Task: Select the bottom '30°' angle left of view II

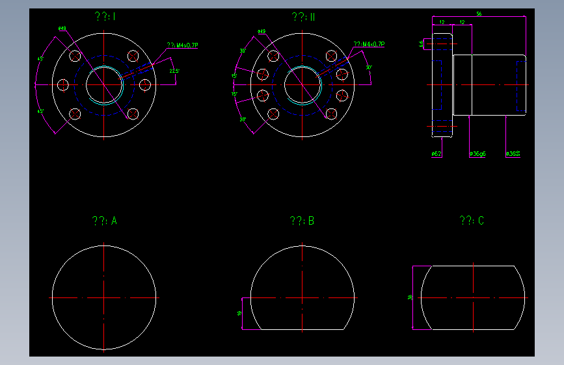Action: coord(243,120)
